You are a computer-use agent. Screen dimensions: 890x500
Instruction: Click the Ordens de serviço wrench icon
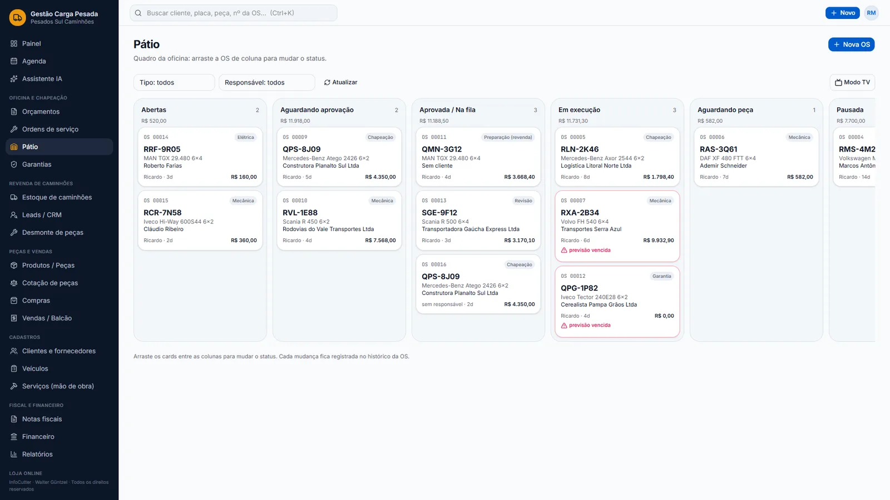14,129
